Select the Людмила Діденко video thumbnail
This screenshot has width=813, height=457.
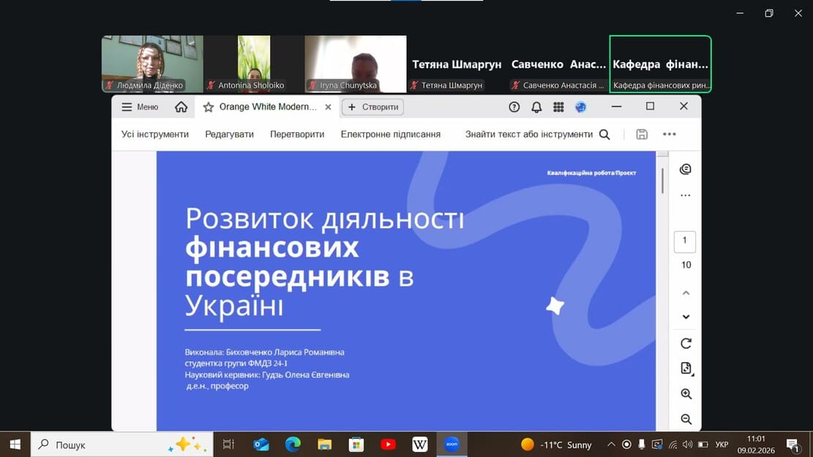point(152,64)
